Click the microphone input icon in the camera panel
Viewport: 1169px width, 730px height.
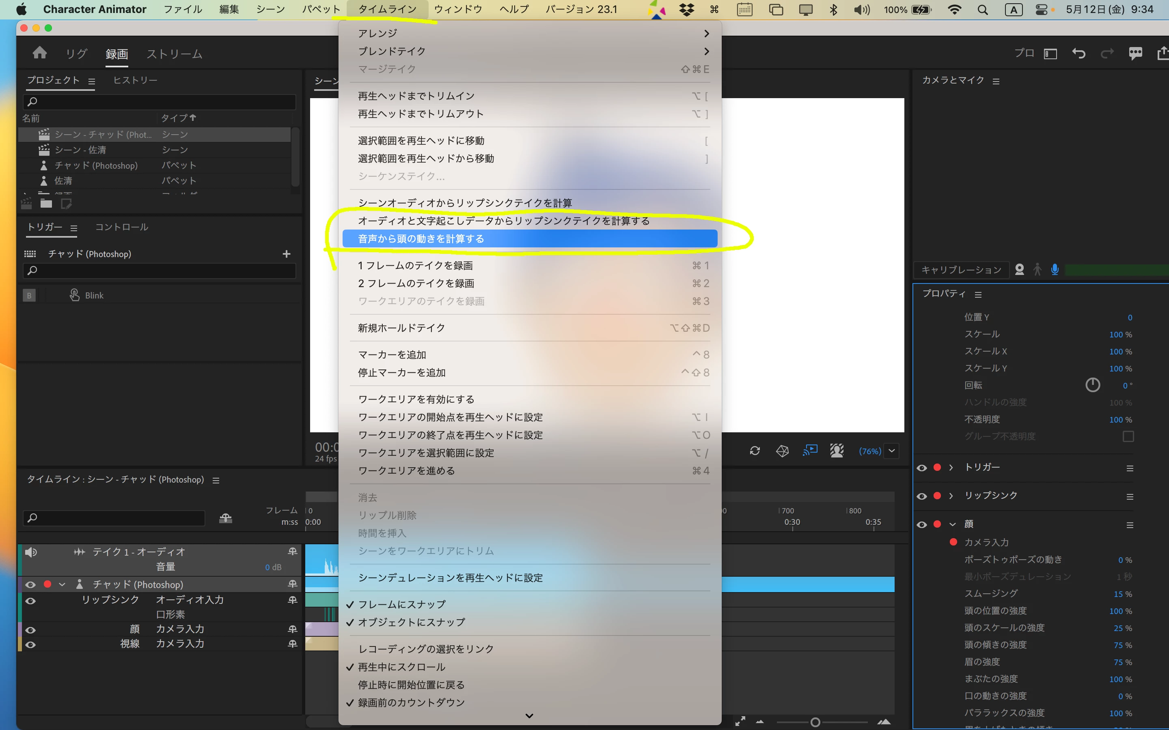point(1055,269)
